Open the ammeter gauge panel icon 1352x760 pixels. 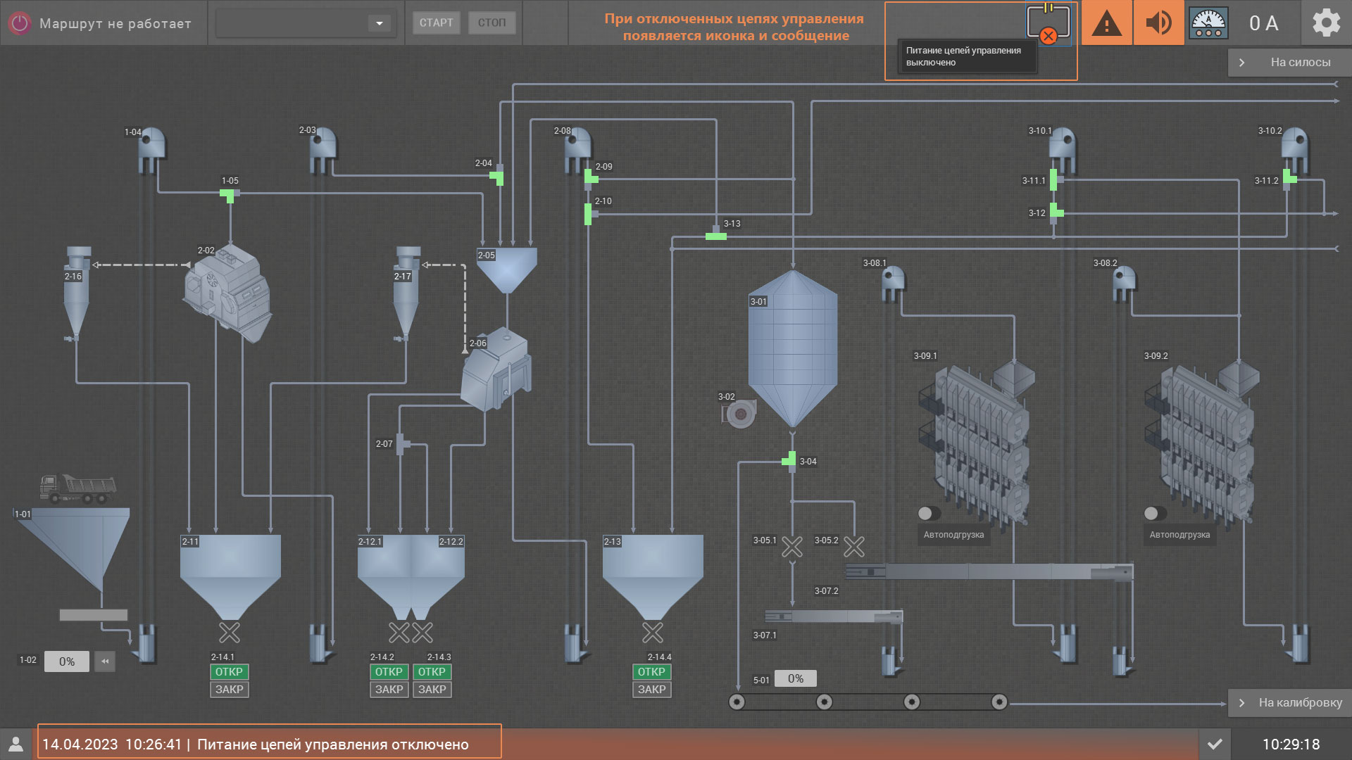1208,23
